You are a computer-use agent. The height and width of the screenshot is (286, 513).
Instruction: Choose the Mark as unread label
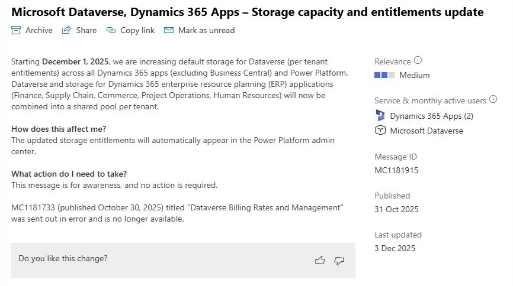point(206,30)
